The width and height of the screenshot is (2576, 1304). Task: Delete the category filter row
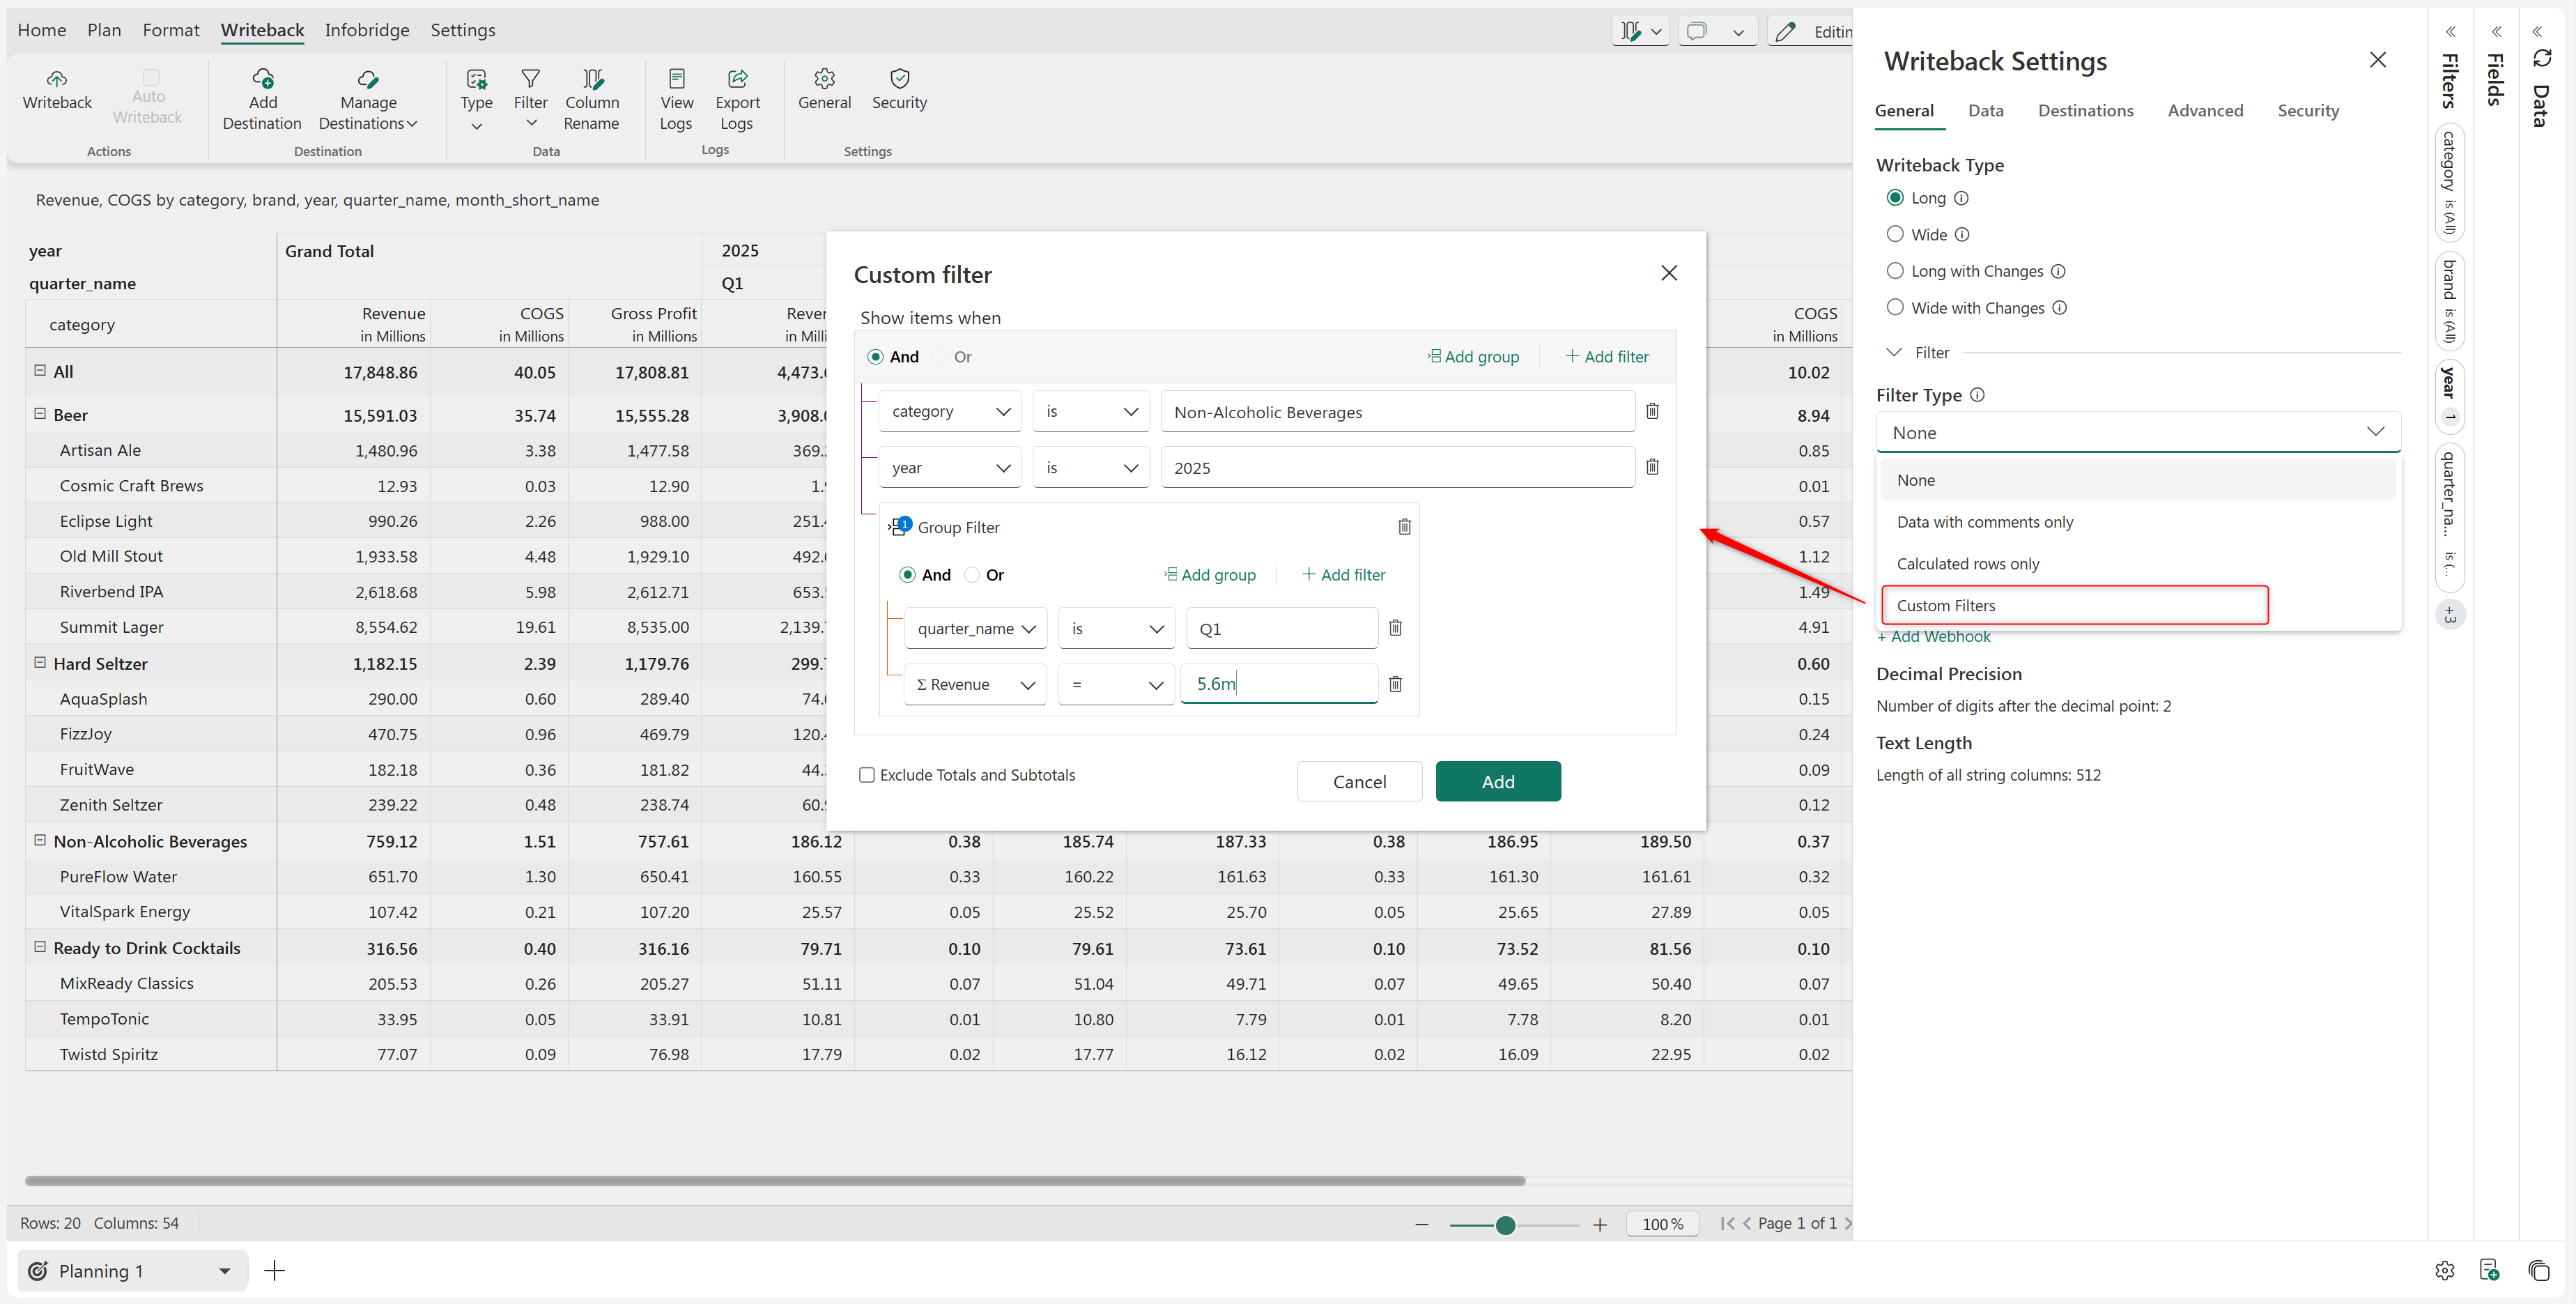point(1652,411)
